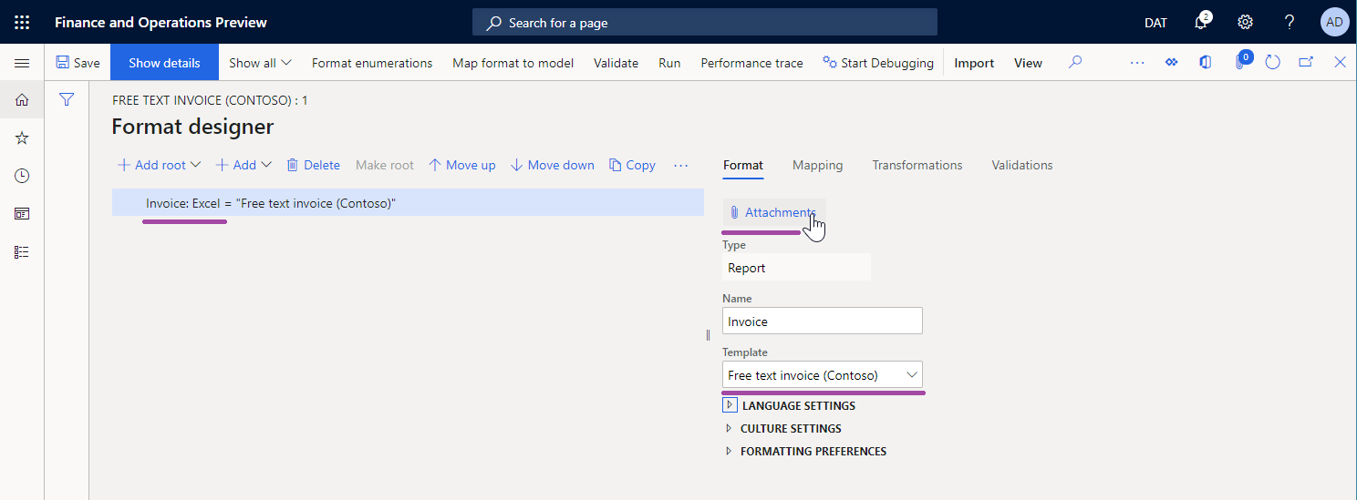1357x500 pixels.
Task: Open the tree toolbar overflow ellipsis
Action: click(x=680, y=165)
